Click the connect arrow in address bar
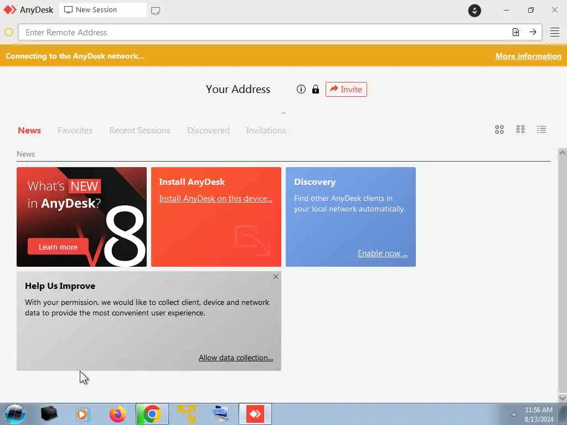This screenshot has width=567, height=425. (533, 32)
